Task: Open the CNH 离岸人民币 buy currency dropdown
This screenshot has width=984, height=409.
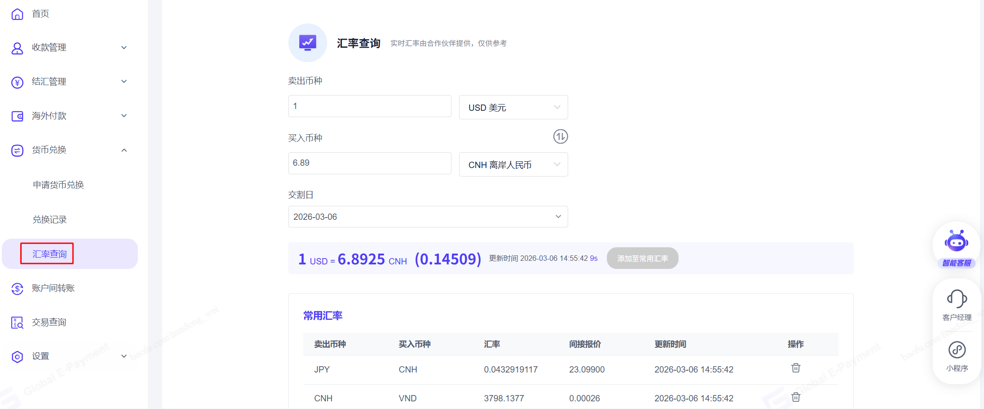Action: [x=513, y=164]
